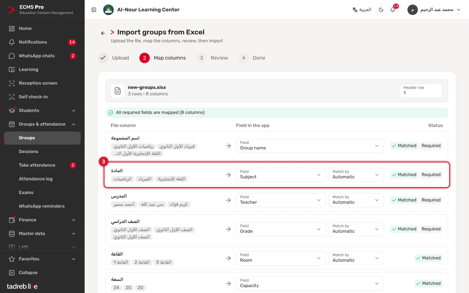Open the notifications bell in header

pyautogui.click(x=393, y=10)
